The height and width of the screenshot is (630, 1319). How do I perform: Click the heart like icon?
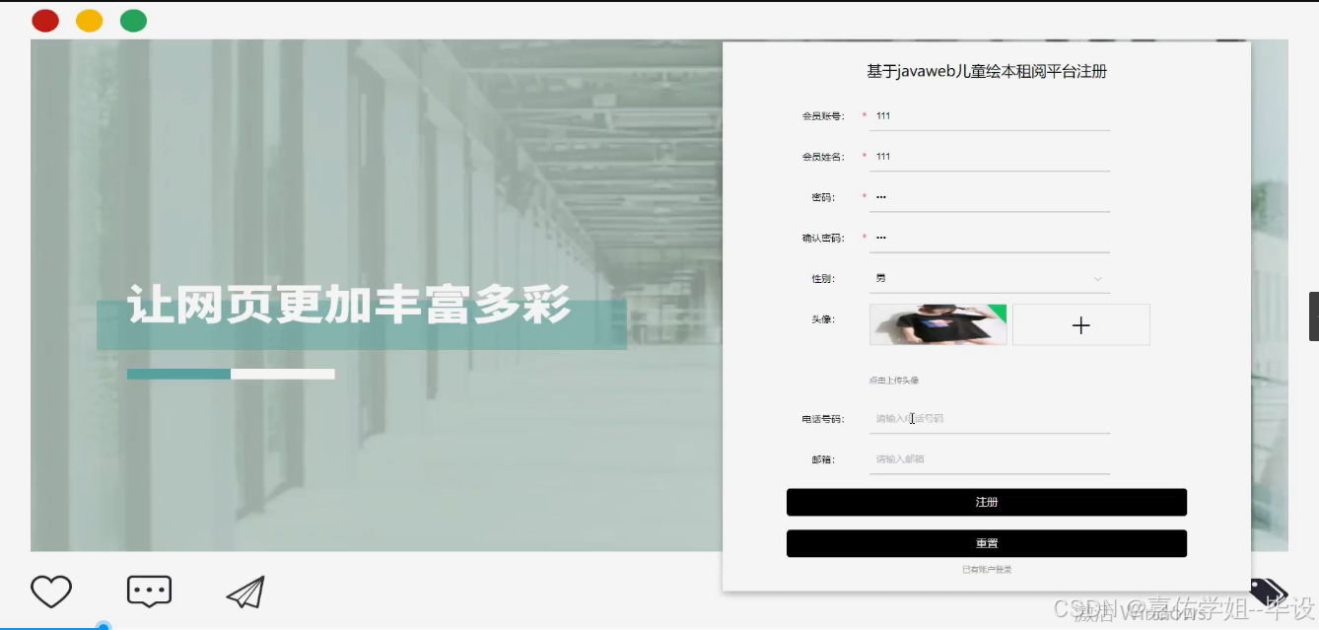click(51, 591)
